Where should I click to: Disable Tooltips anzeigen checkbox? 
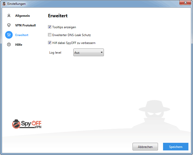[x=50, y=27]
